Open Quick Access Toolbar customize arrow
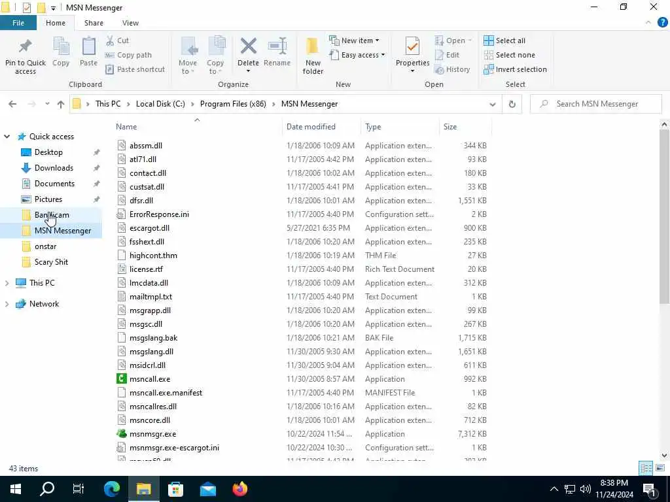Screen dimensions: 670x502 click(53, 8)
